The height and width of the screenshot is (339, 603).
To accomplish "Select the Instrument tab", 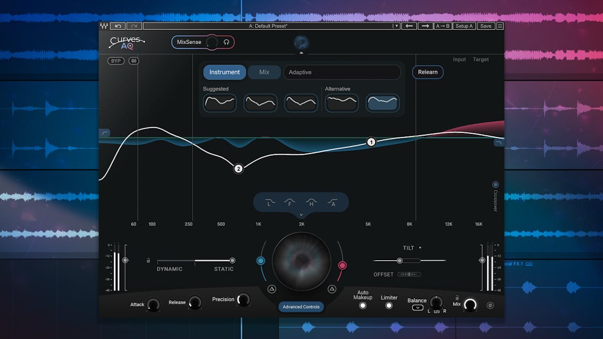I will point(224,72).
